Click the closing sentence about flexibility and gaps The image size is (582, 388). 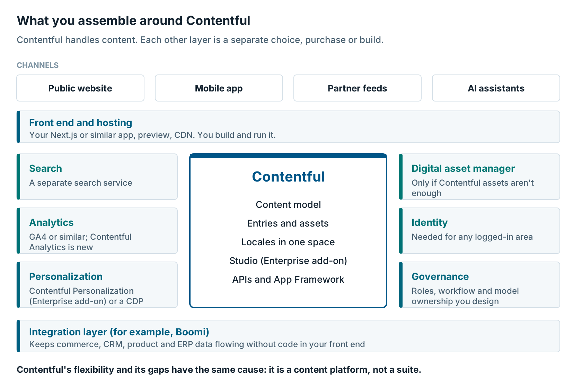point(219,370)
